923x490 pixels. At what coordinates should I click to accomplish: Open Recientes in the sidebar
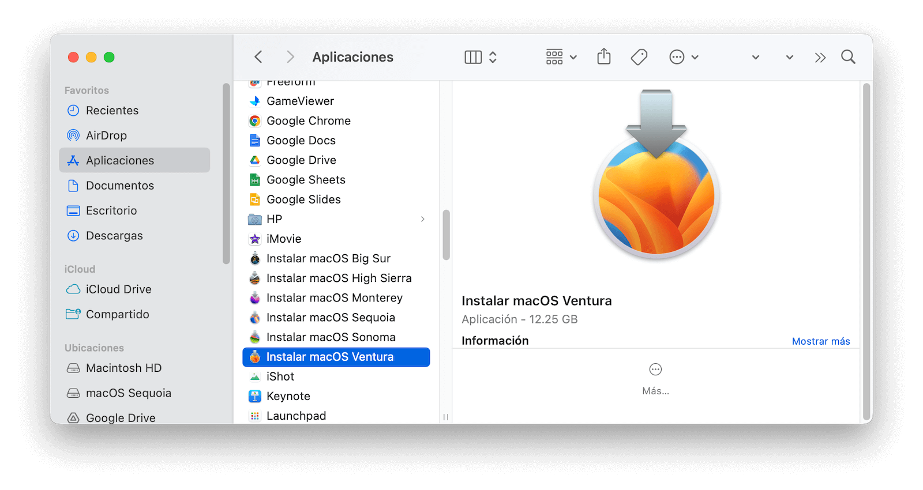(134, 110)
